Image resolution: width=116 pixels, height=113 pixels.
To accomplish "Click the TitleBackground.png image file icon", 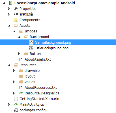I will pos(31,48).
